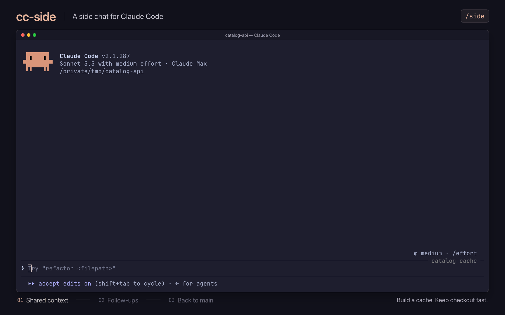Click the green maximize window dot
This screenshot has height=315, width=505.
click(34, 35)
